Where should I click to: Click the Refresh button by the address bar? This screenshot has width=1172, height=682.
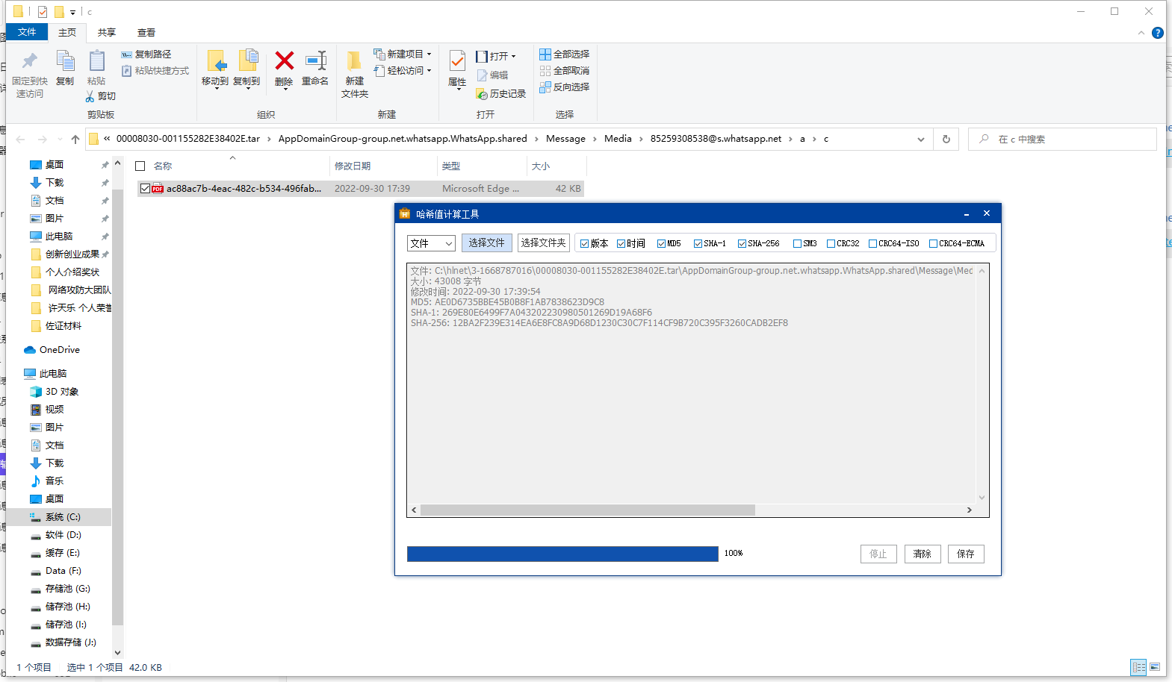point(946,140)
